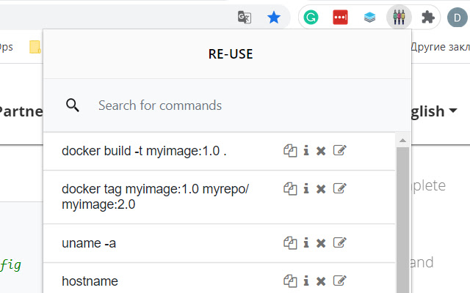Select the docker tag myimage command text
Viewport: 470px width, 293px height.
pyautogui.click(x=155, y=197)
